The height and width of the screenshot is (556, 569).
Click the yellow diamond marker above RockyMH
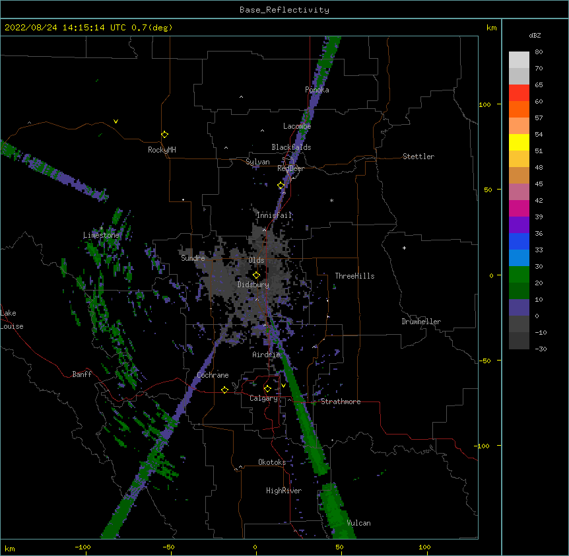[x=164, y=135]
